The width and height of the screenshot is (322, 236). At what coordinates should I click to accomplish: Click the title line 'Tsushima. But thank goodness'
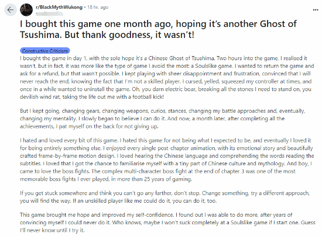coord(107,35)
